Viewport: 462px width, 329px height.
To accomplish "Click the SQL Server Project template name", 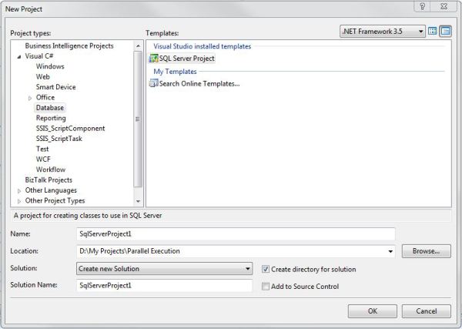I will (x=187, y=59).
